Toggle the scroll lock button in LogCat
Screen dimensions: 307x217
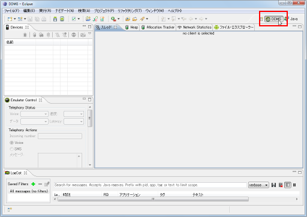pos(288,185)
